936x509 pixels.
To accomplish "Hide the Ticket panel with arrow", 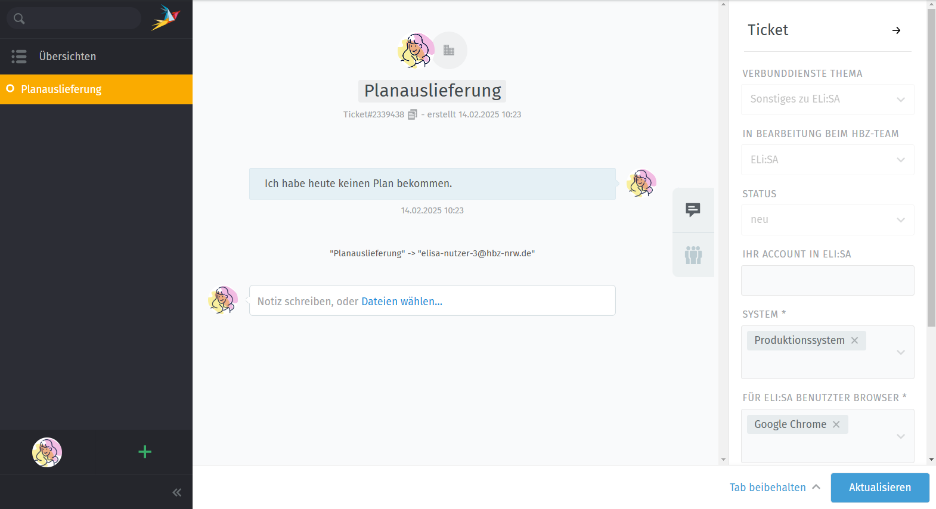I will (x=896, y=30).
